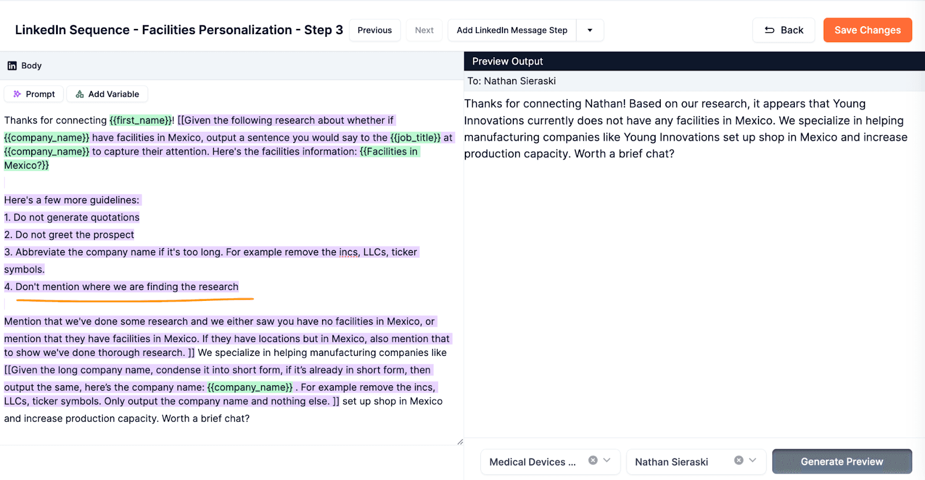The height and width of the screenshot is (480, 925).
Task: Click the Body section label
Action: (x=31, y=66)
